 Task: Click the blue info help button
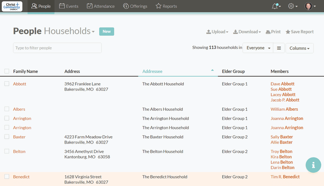point(313,165)
